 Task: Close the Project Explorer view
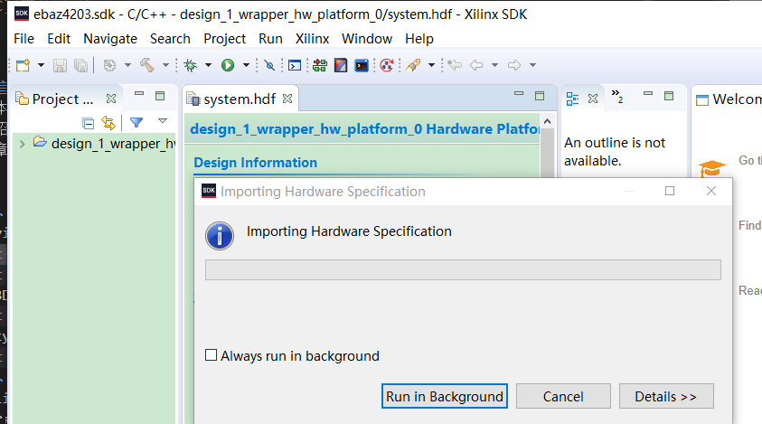point(111,99)
